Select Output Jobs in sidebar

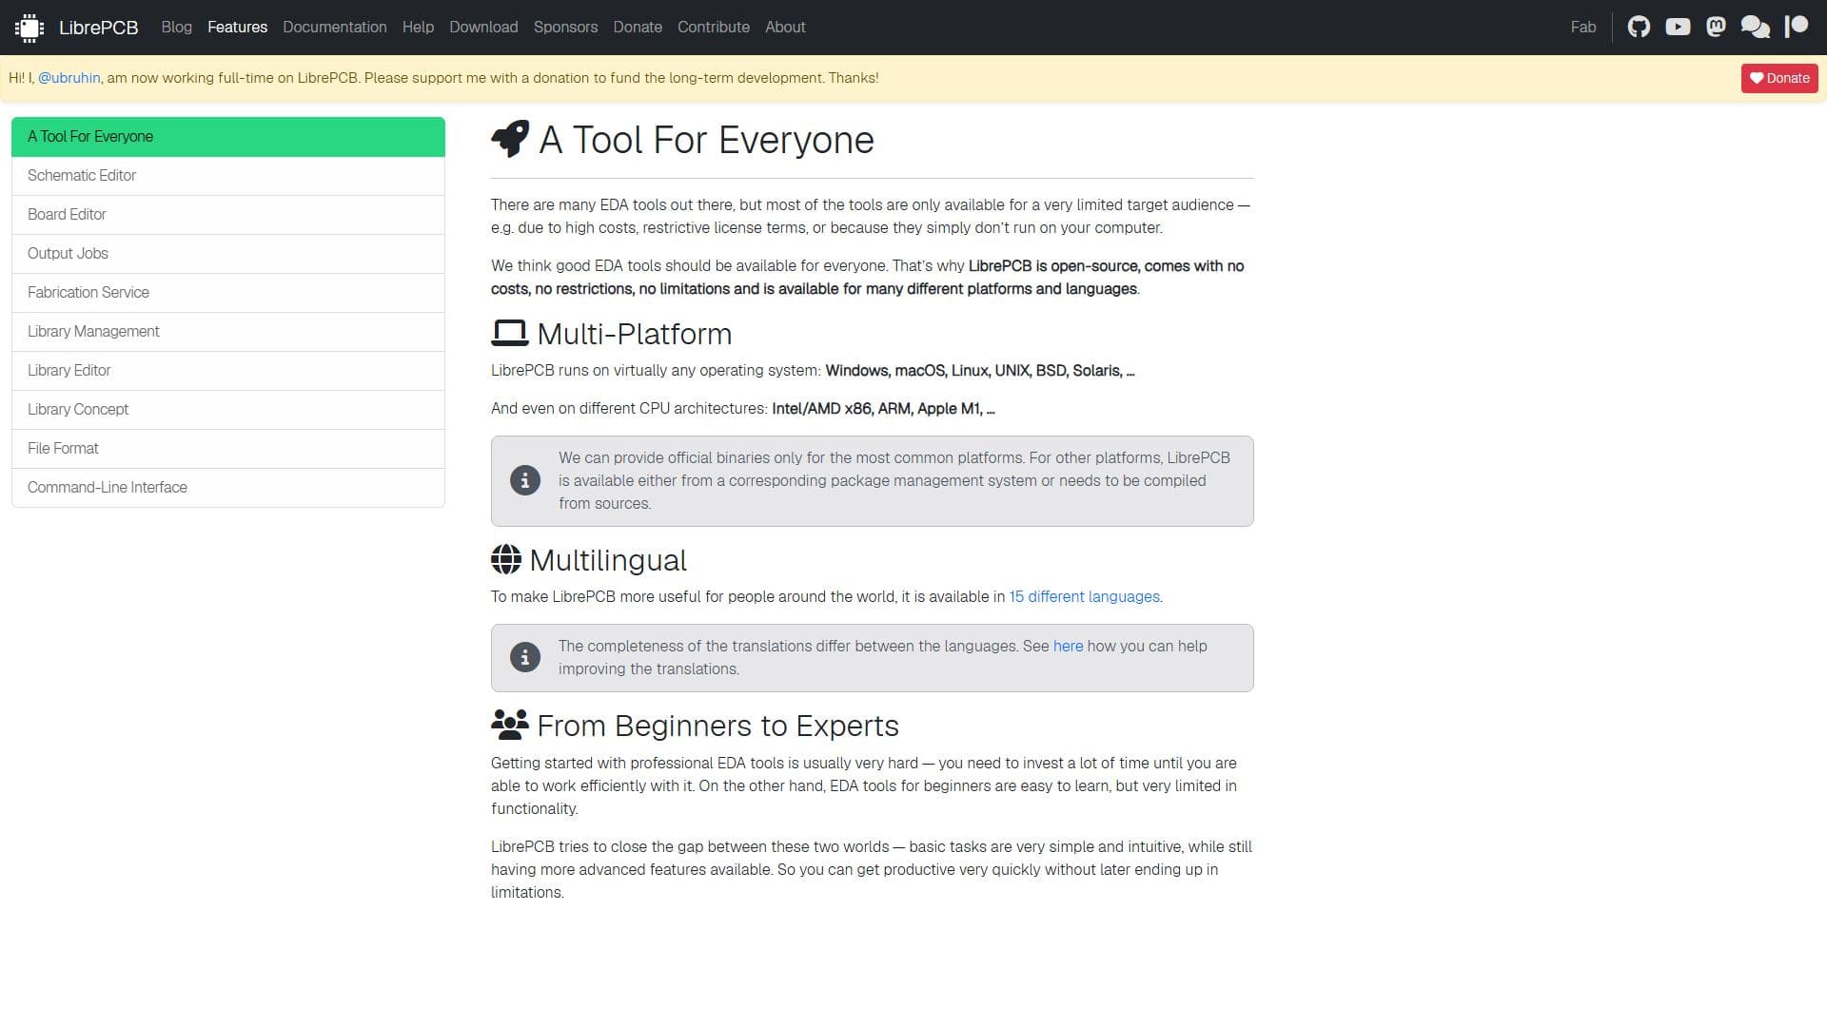click(228, 254)
